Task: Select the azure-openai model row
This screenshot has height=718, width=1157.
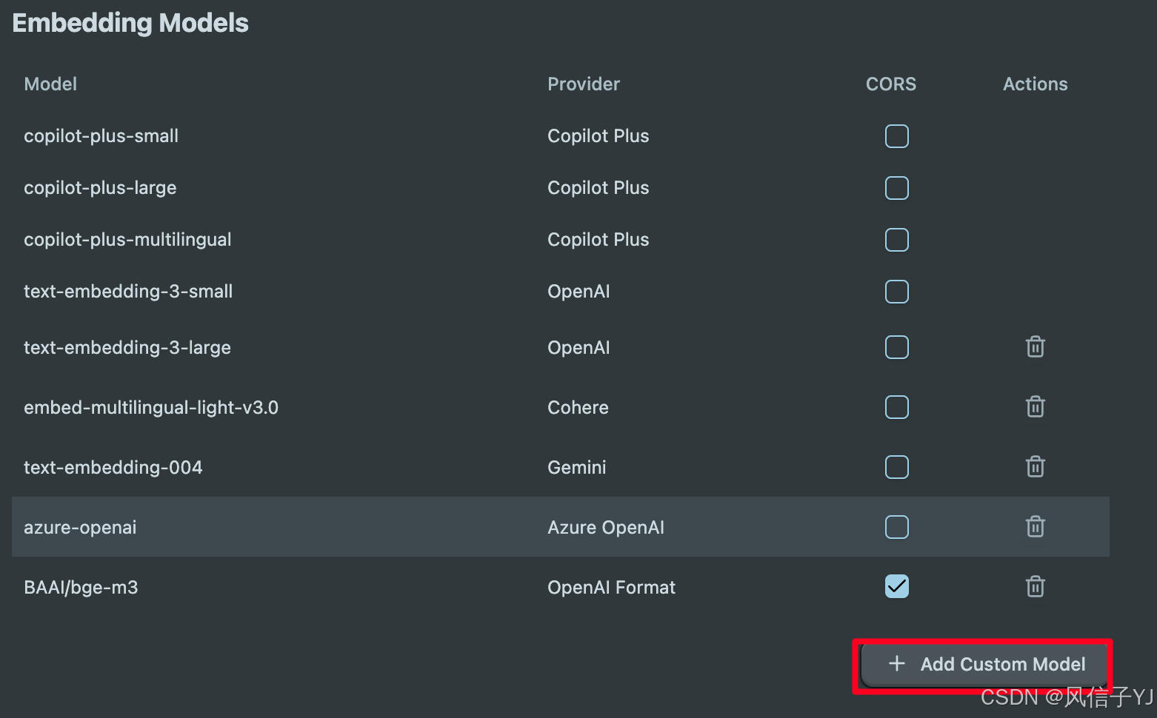Action: coord(560,526)
